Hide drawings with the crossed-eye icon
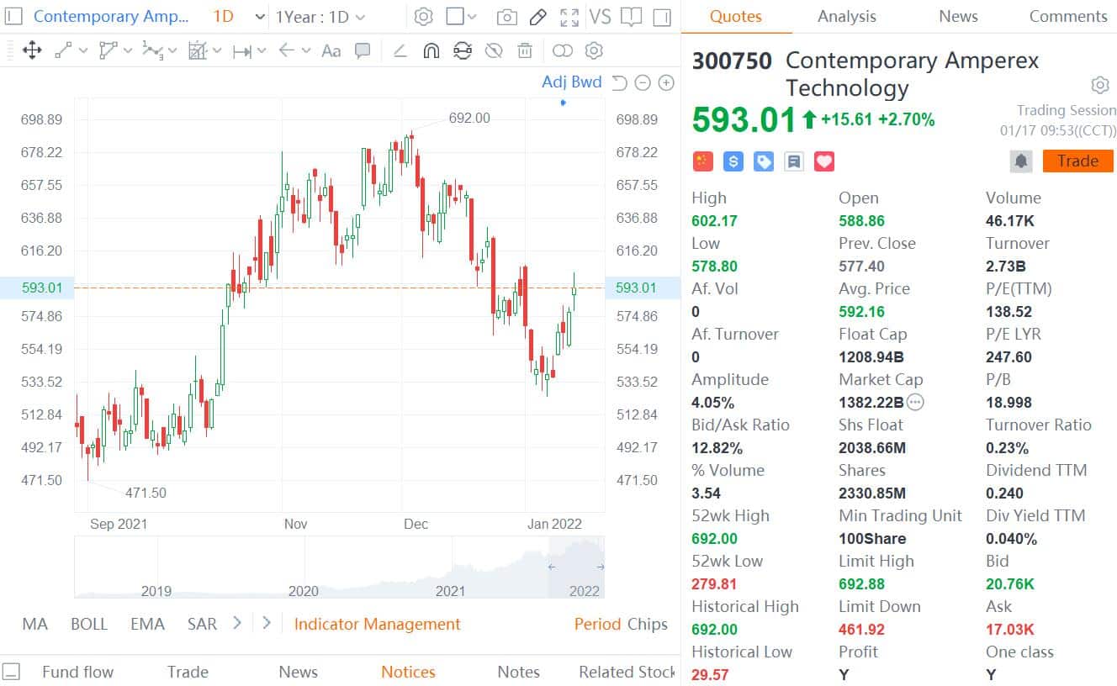The image size is (1117, 686). pyautogui.click(x=494, y=50)
